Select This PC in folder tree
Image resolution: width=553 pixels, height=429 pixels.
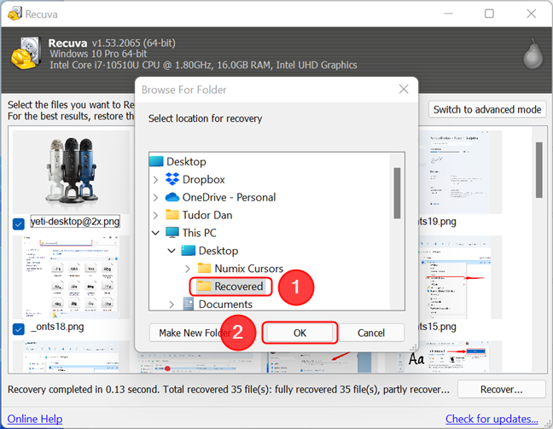pos(199,233)
